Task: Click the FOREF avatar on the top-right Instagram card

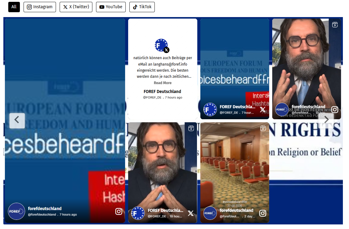Action: click(282, 109)
